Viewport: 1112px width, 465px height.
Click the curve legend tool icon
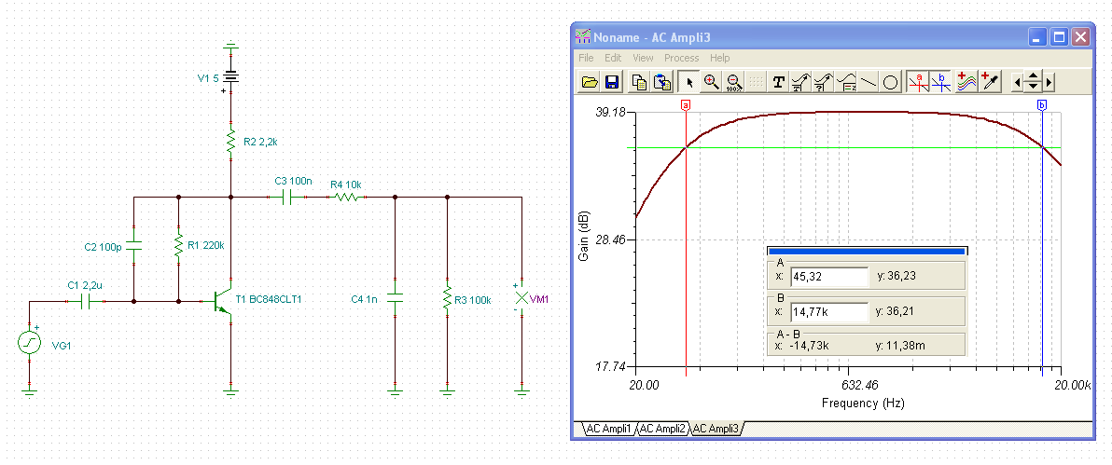coord(846,83)
